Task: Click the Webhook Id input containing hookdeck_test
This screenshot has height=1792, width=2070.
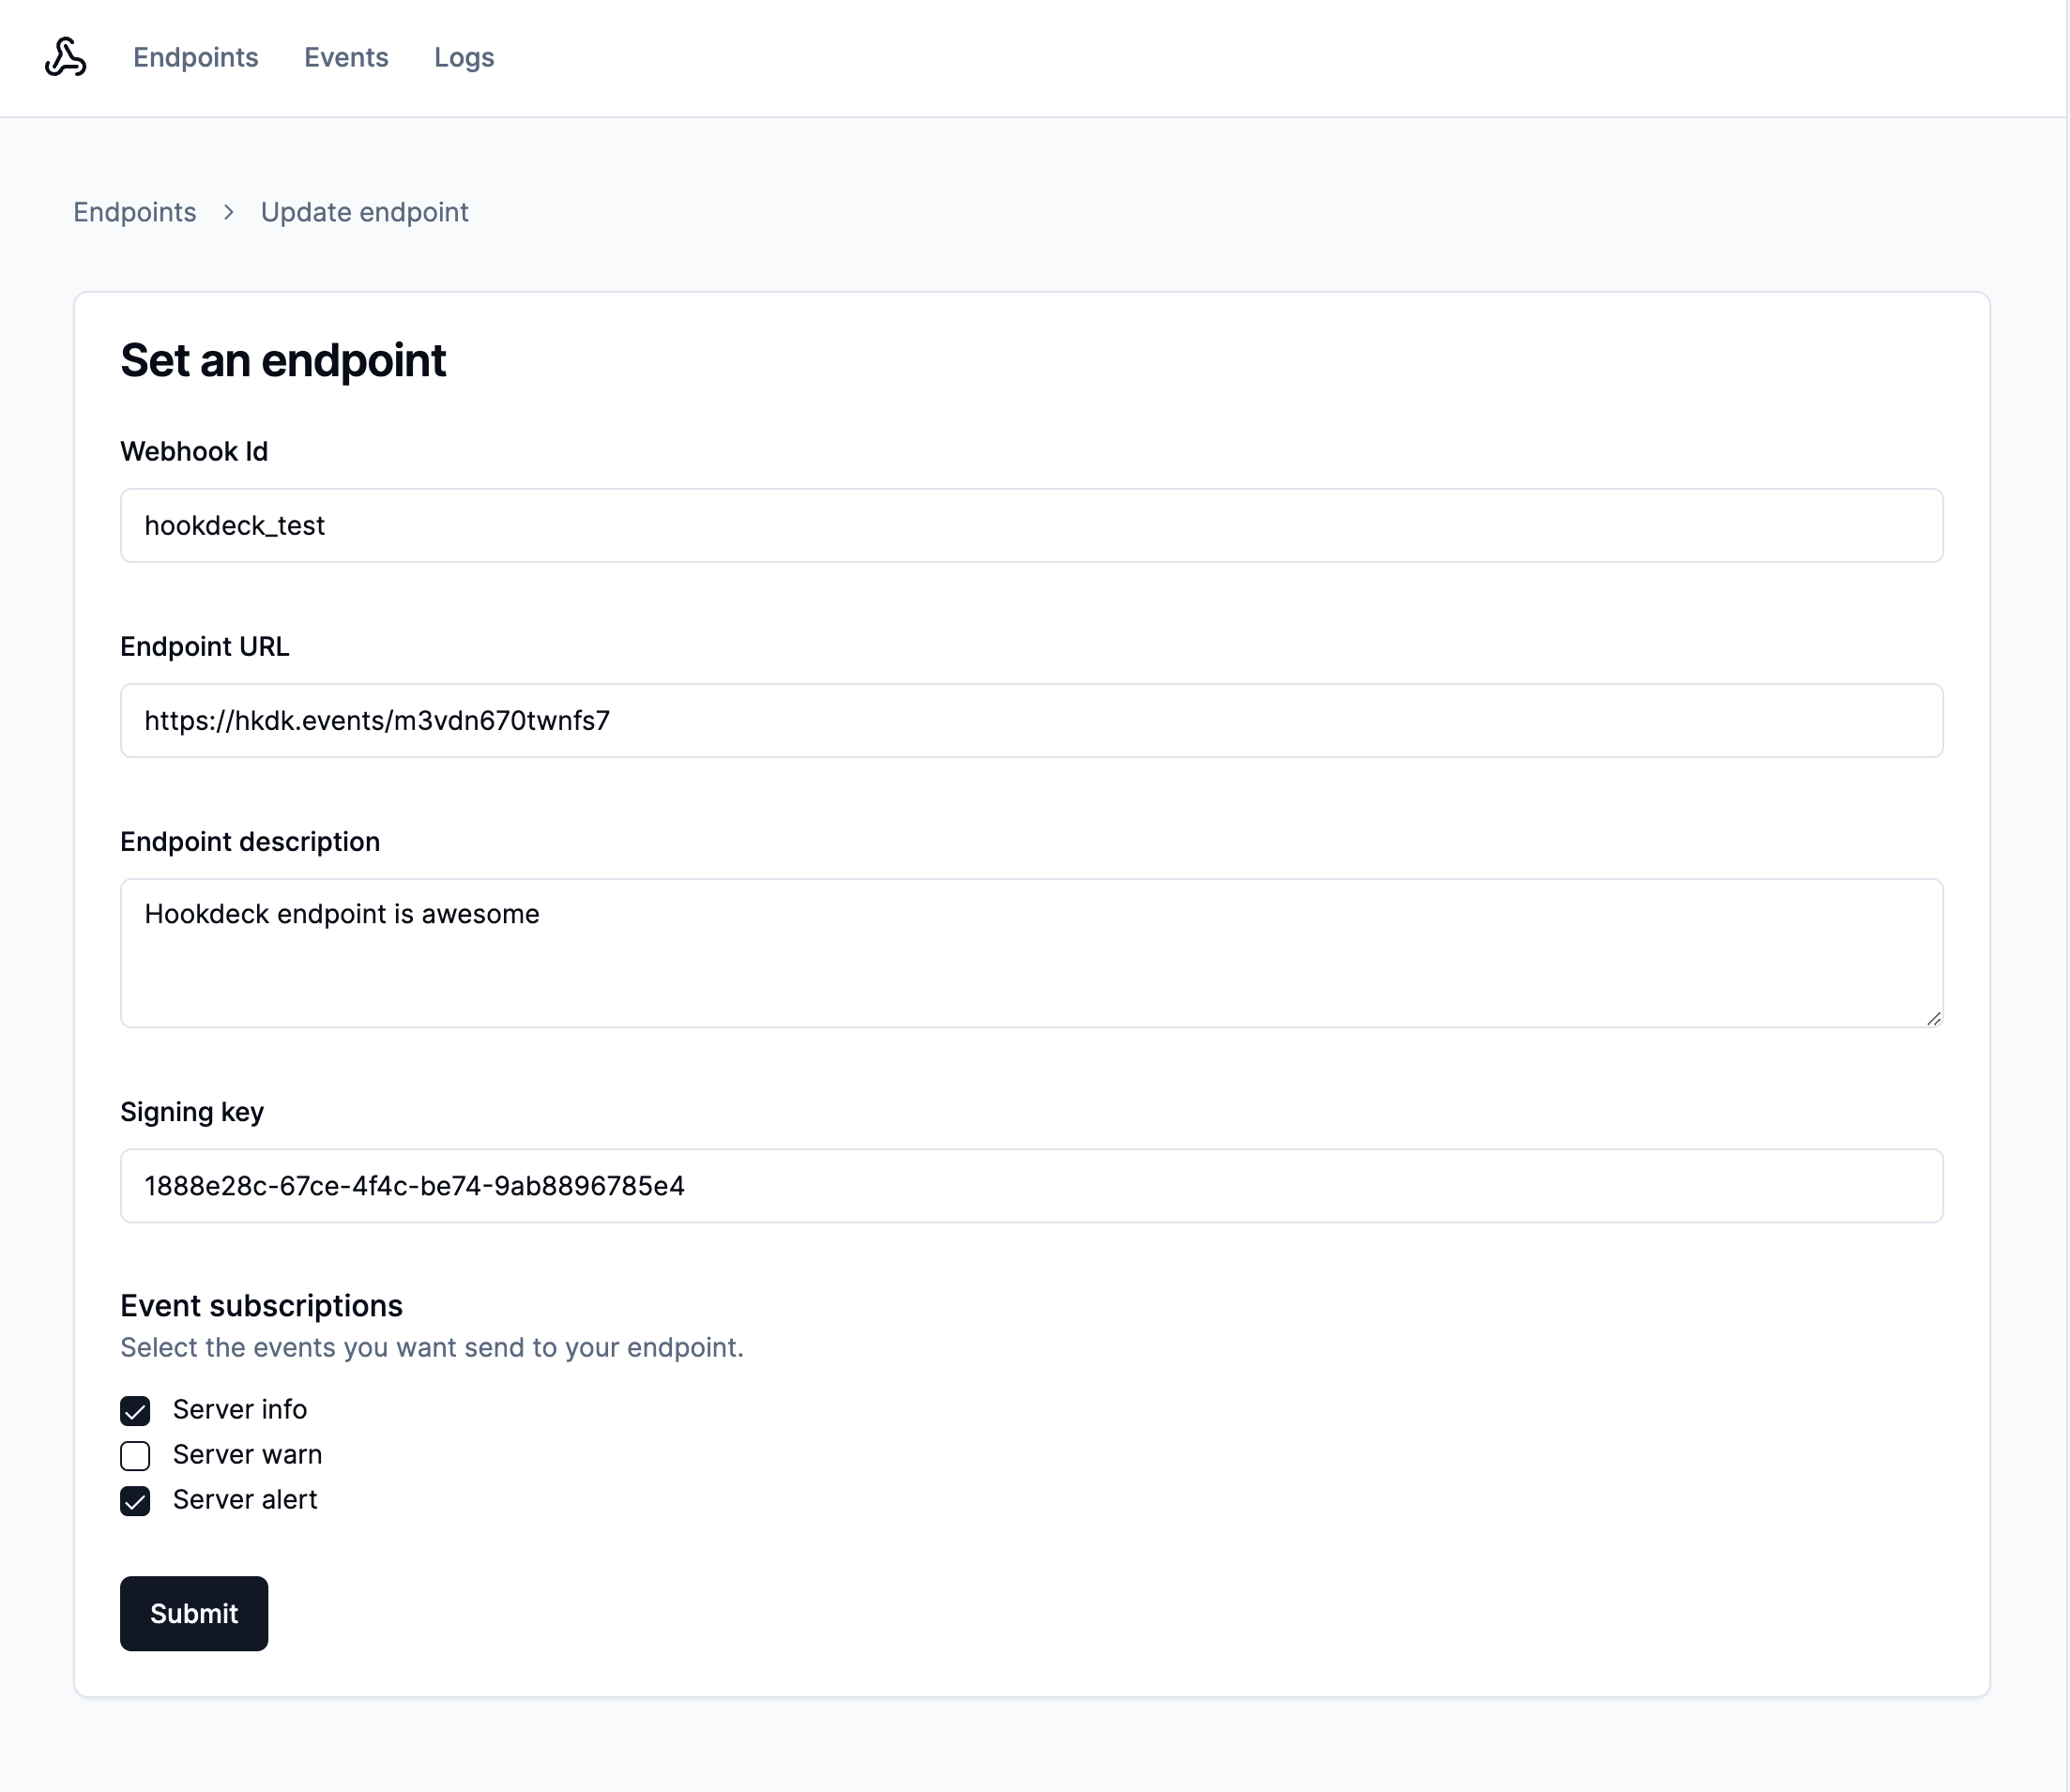Action: [x=1030, y=525]
